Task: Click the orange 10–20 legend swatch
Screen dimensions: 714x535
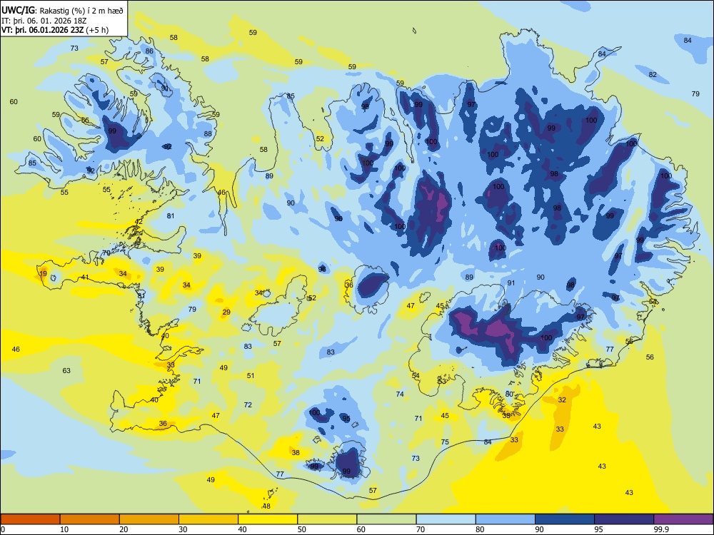Action: 90,519
